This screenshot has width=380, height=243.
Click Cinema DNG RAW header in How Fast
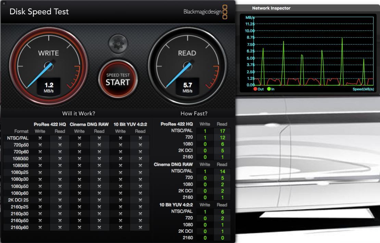pyautogui.click(x=173, y=165)
